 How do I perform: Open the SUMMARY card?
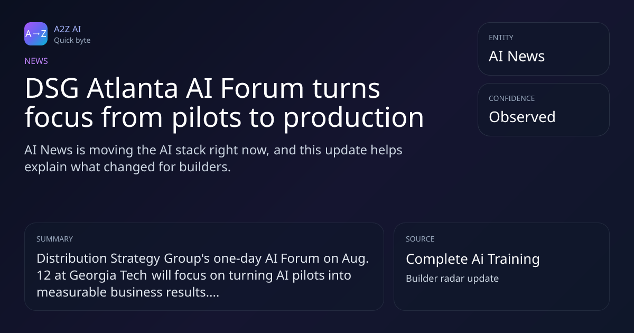coord(204,266)
